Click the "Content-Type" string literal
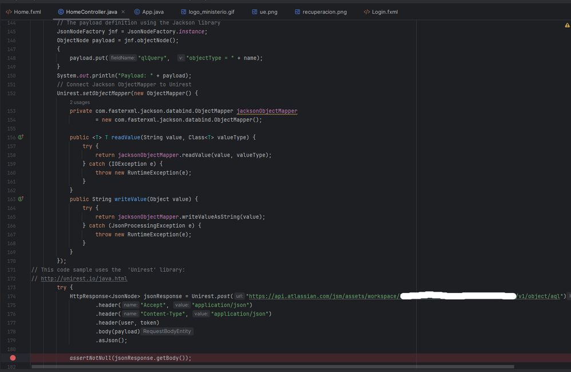The height and width of the screenshot is (372, 571). click(x=163, y=314)
